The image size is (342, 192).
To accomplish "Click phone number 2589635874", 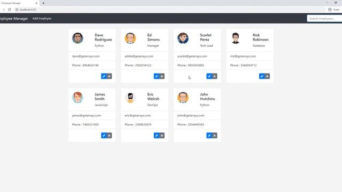I will 143,124.
